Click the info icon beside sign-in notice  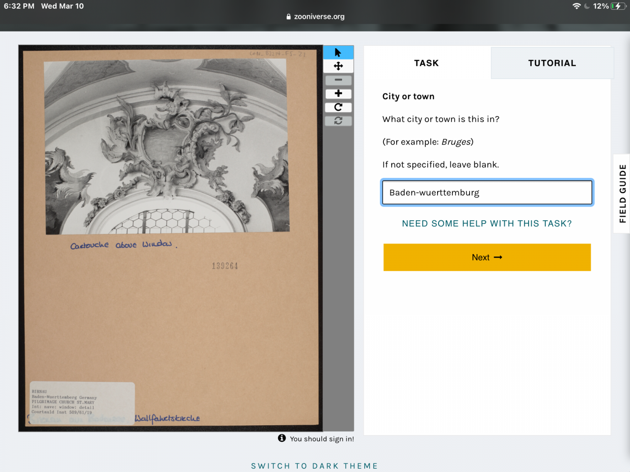[x=282, y=438]
